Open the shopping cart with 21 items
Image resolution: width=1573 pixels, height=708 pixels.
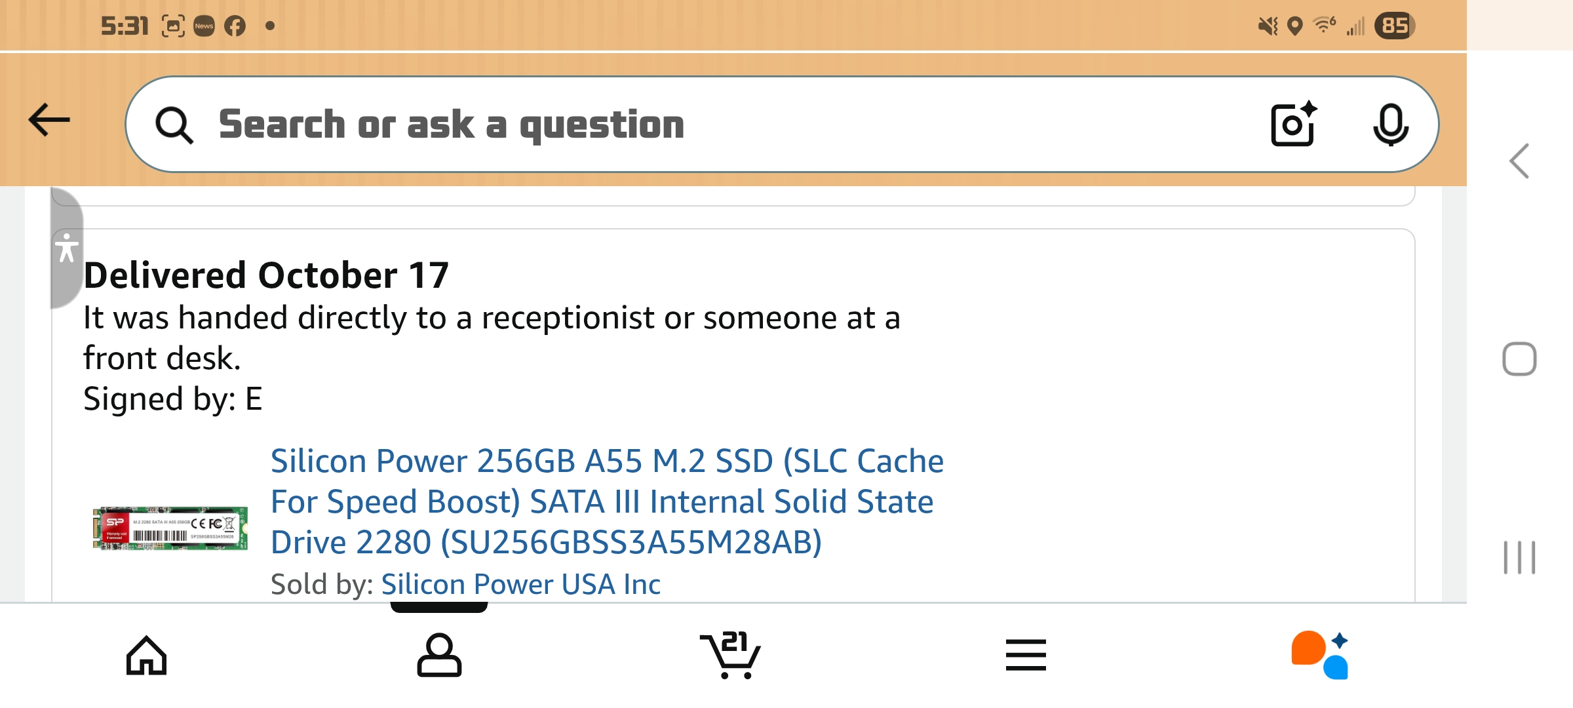pyautogui.click(x=731, y=656)
